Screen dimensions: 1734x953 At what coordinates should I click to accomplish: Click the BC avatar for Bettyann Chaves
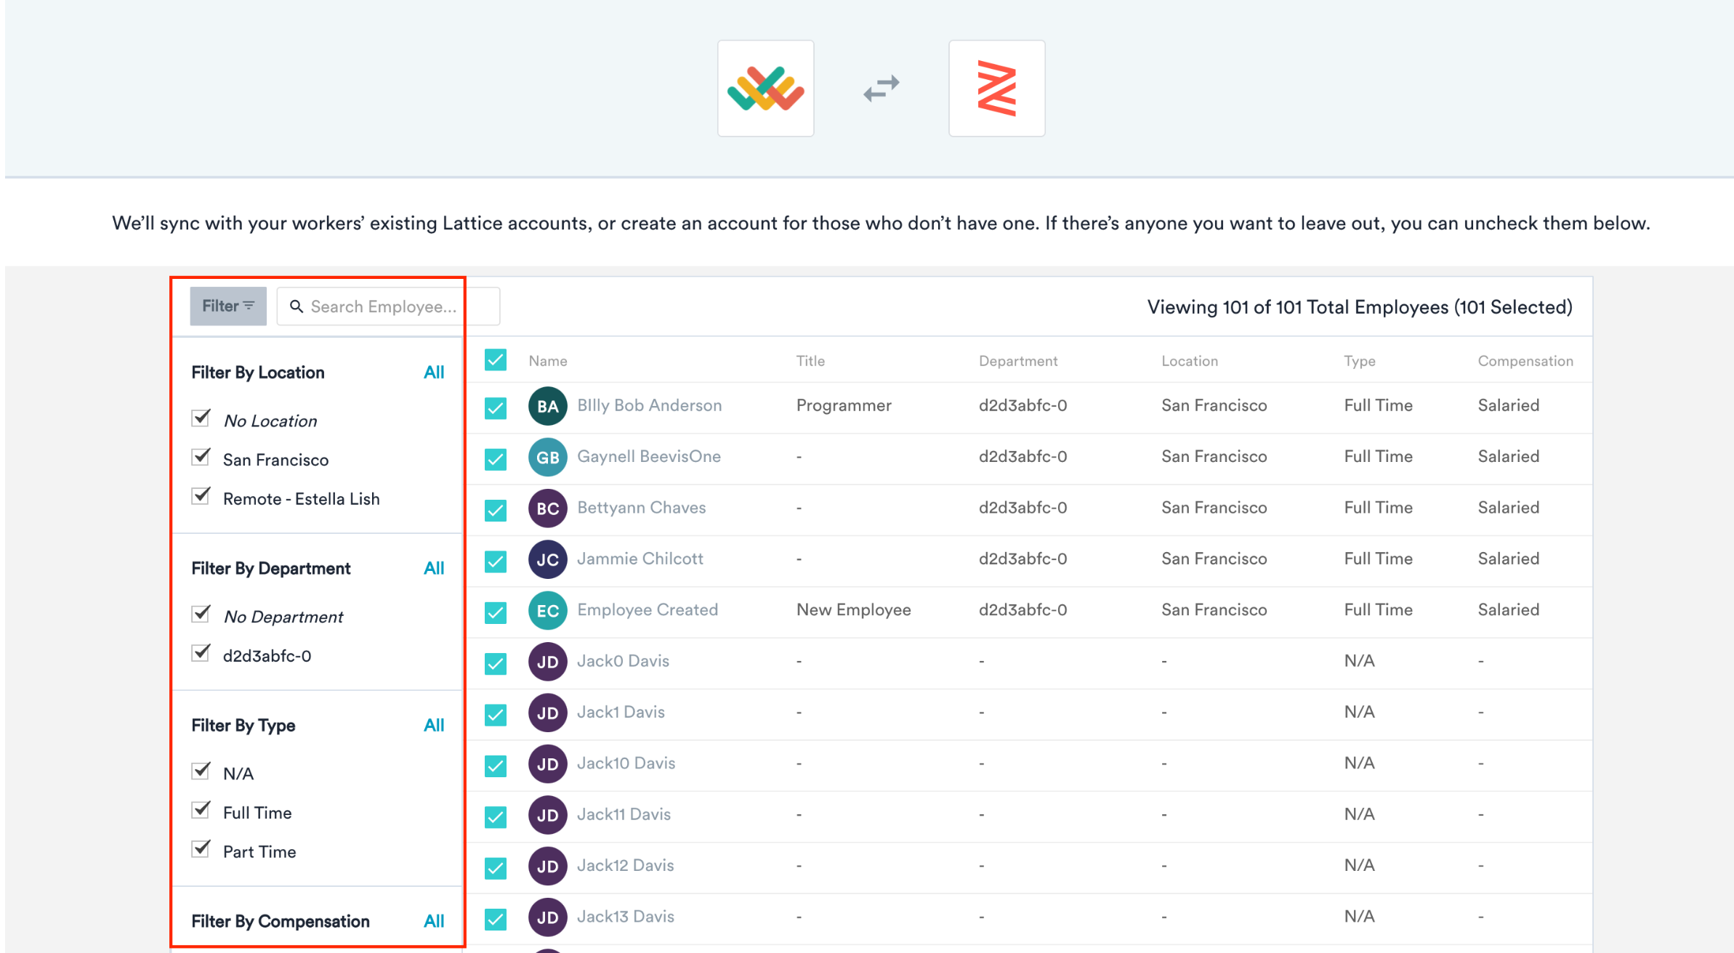click(547, 508)
